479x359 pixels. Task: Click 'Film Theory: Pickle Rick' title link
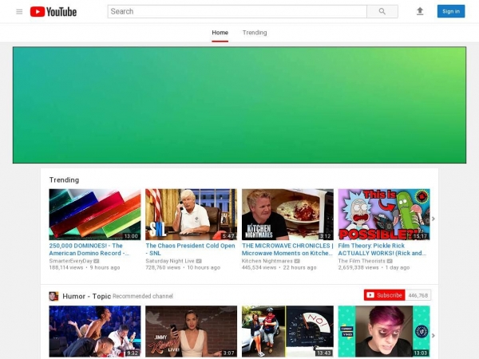(382, 250)
